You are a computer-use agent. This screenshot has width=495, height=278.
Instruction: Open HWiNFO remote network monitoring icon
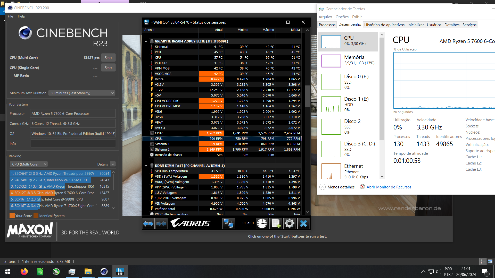pyautogui.click(x=229, y=223)
